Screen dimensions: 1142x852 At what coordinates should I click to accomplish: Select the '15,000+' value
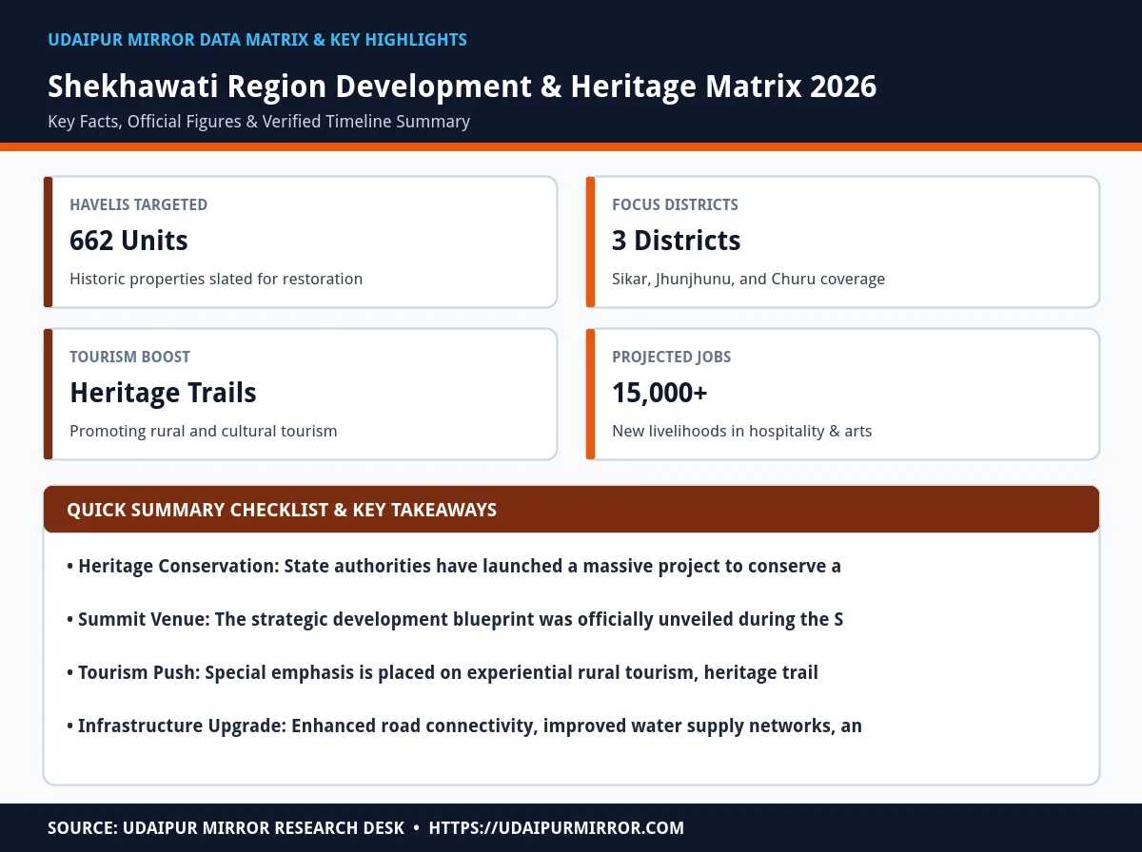[660, 393]
